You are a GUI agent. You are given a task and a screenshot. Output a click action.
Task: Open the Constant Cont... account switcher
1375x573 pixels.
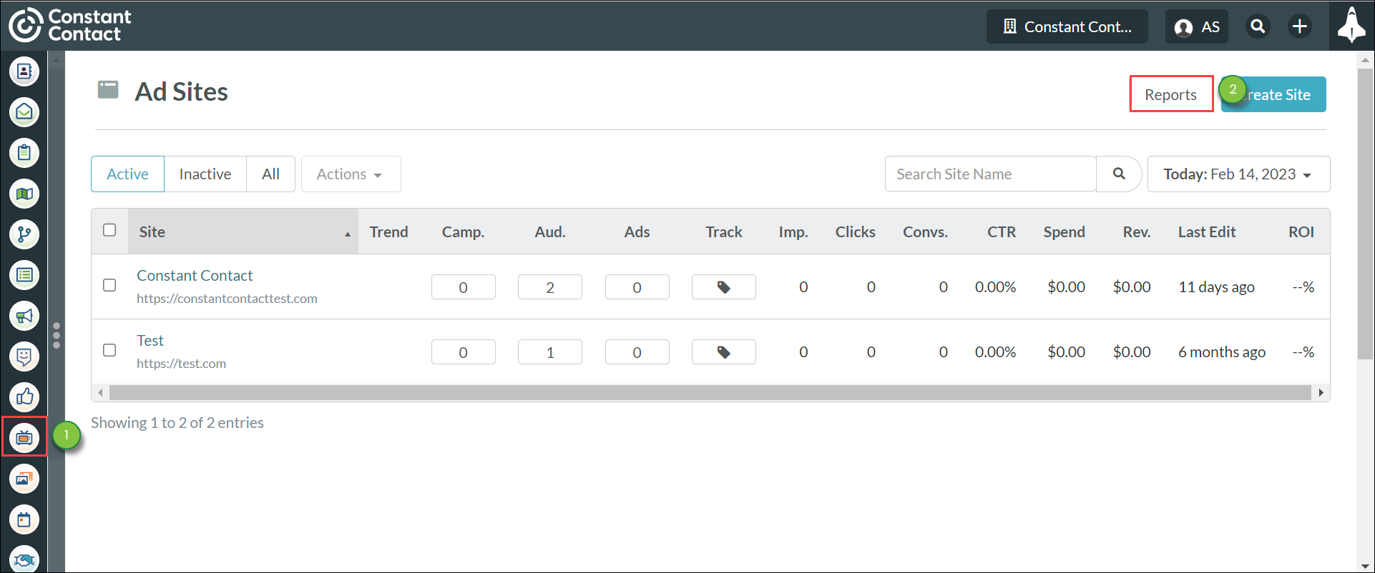click(x=1067, y=26)
